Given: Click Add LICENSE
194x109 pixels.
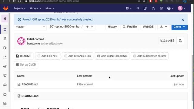Looking at the screenshot, I should pos(48,56).
